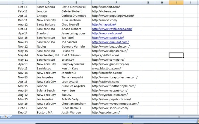Select the Gennaro Varriale cell
The width and height of the screenshot is (199, 124).
[x=76, y=46]
